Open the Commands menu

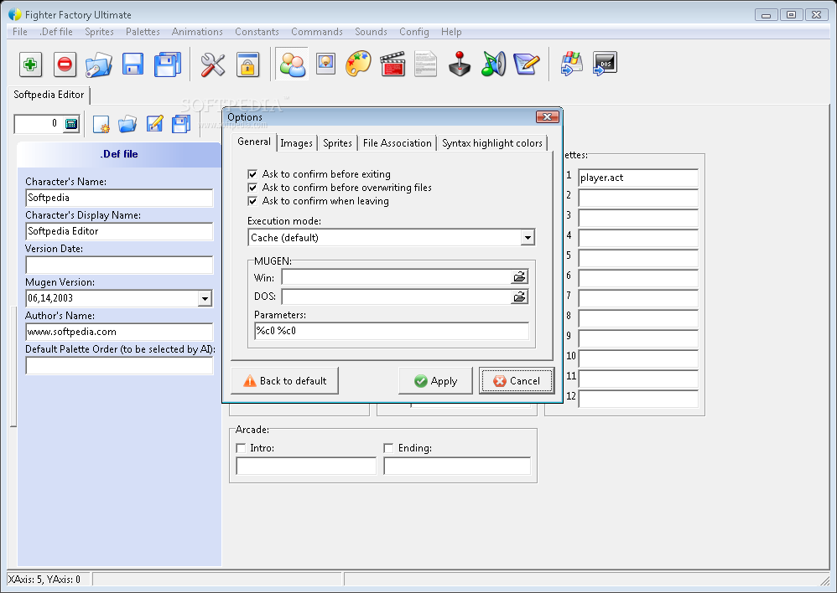coord(316,32)
